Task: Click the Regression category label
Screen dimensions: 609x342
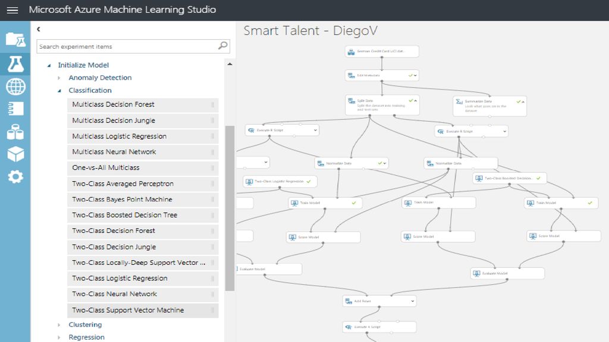Action: tap(87, 337)
